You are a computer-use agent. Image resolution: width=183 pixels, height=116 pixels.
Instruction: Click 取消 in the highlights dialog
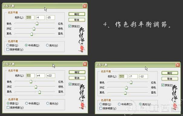click(170, 79)
